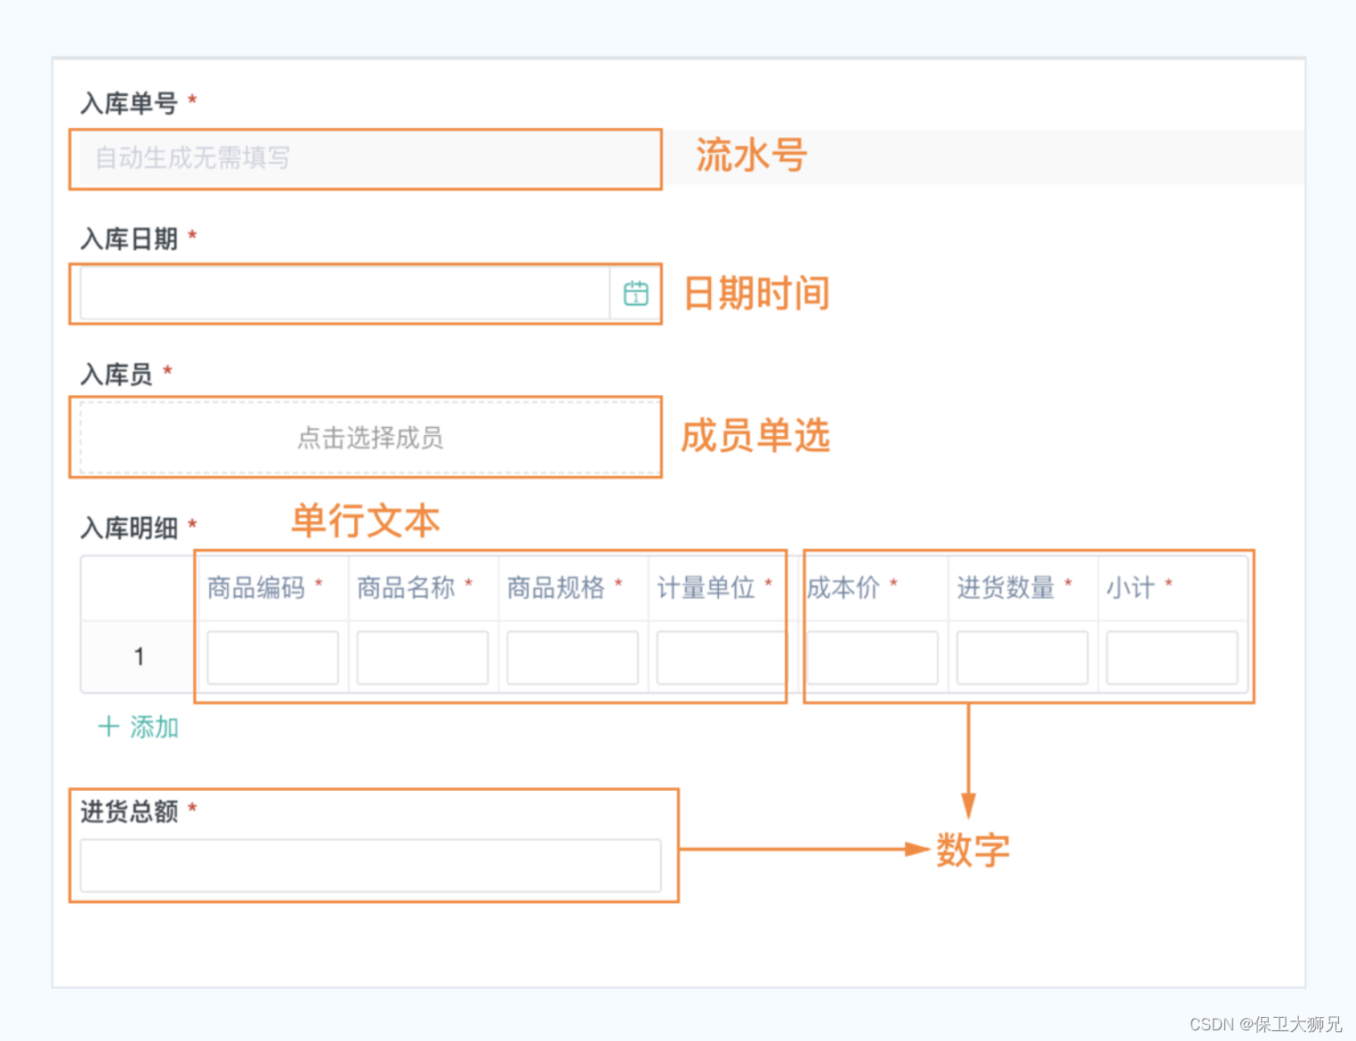Image resolution: width=1356 pixels, height=1041 pixels.
Task: Click the 成本价 number input
Action: [x=872, y=658]
